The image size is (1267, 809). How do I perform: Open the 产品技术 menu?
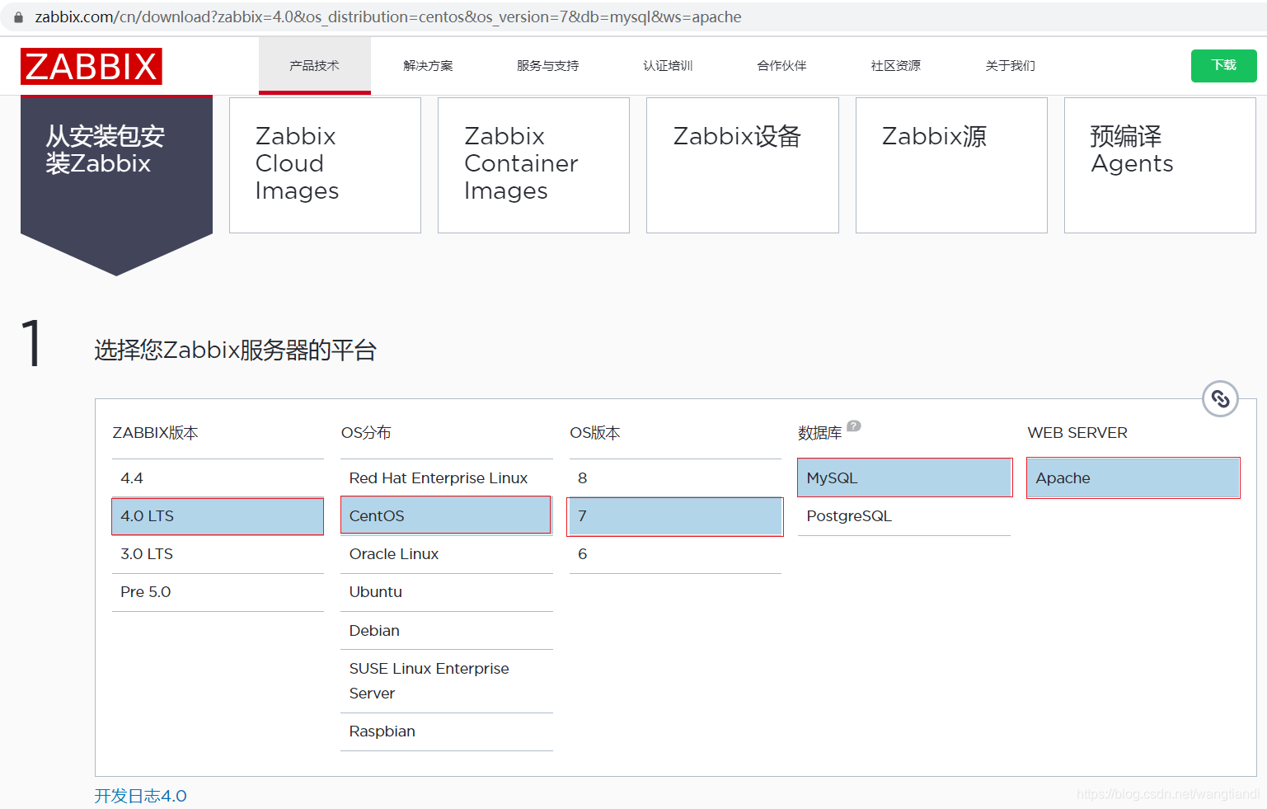314,65
